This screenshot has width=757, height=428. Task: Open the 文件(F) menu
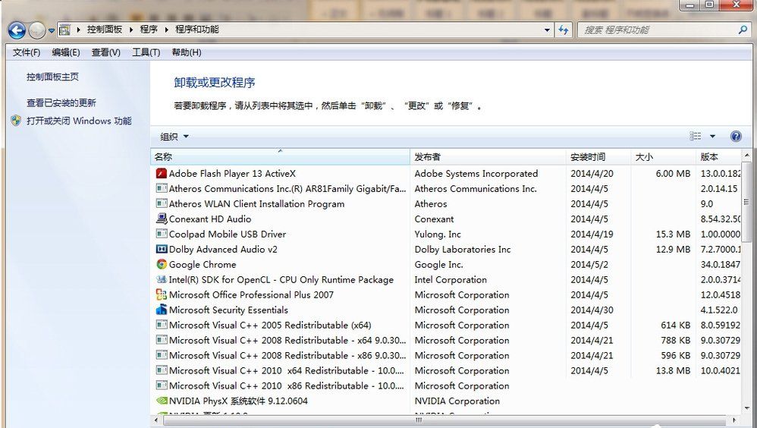(26, 52)
